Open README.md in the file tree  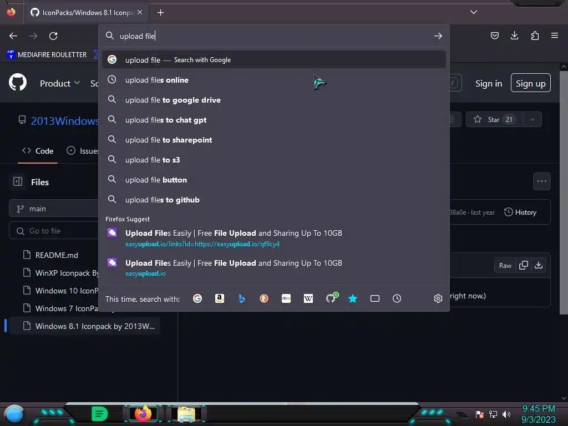(x=57, y=255)
